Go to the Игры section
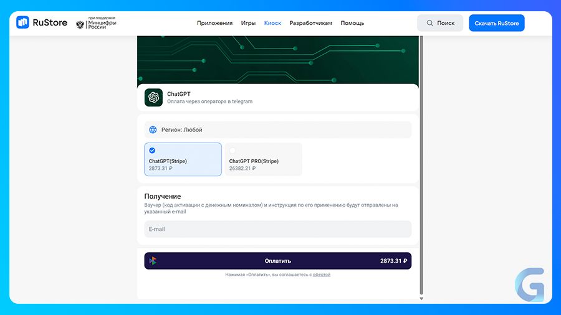Image resolution: width=561 pixels, height=315 pixels. point(248,23)
